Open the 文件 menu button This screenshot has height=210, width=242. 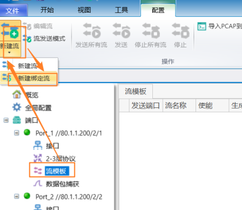[x=12, y=11]
